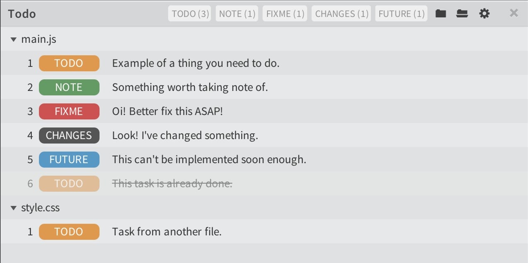
Task: Click line number 3 in main.js
Action: tap(30, 111)
